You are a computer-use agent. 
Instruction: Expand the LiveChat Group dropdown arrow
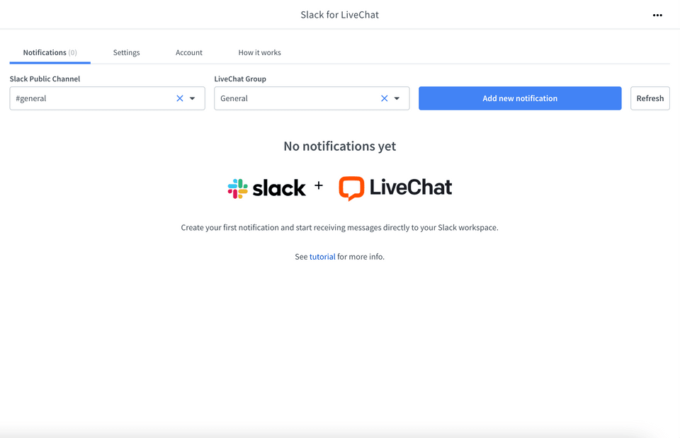coord(397,98)
